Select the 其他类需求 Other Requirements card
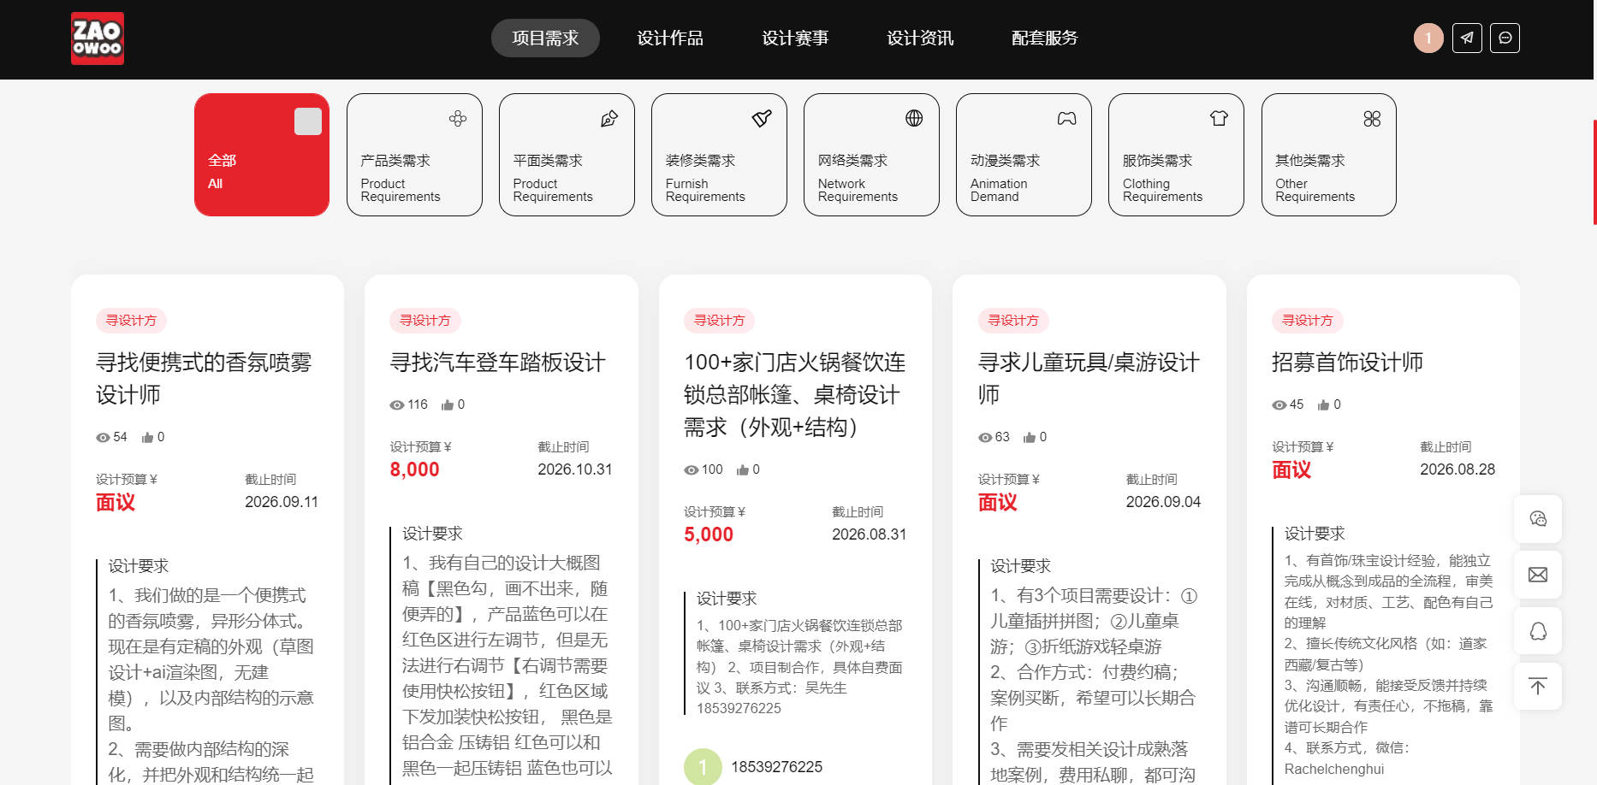 click(1329, 155)
